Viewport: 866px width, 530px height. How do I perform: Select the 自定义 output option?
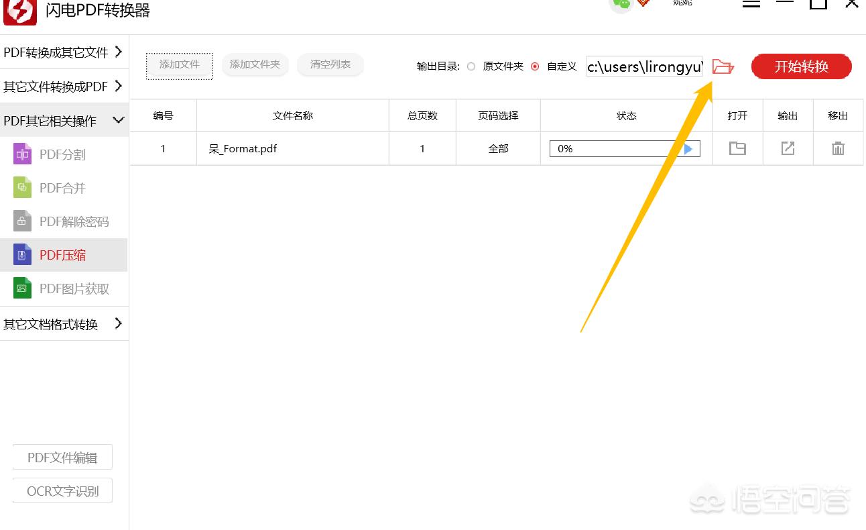tap(535, 66)
